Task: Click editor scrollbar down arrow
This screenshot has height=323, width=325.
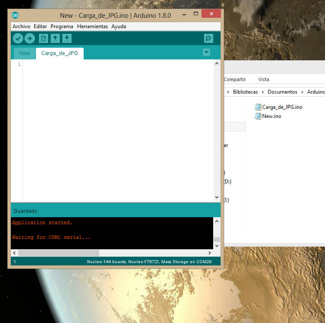Action: point(217,197)
